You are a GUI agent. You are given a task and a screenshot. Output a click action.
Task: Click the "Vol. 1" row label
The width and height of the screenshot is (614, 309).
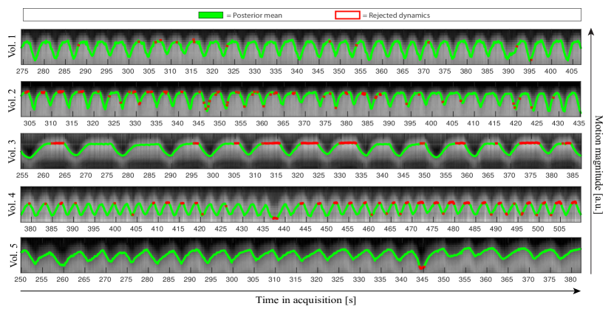point(13,46)
